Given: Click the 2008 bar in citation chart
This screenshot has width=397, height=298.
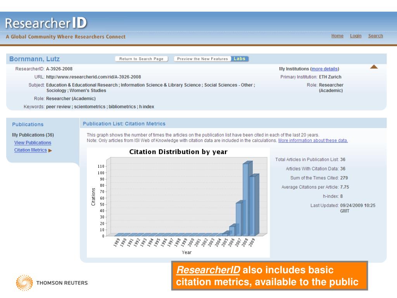Looking at the screenshot, I should [x=246, y=199].
